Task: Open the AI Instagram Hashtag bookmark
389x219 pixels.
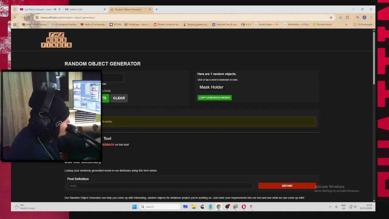Action: click(x=64, y=25)
